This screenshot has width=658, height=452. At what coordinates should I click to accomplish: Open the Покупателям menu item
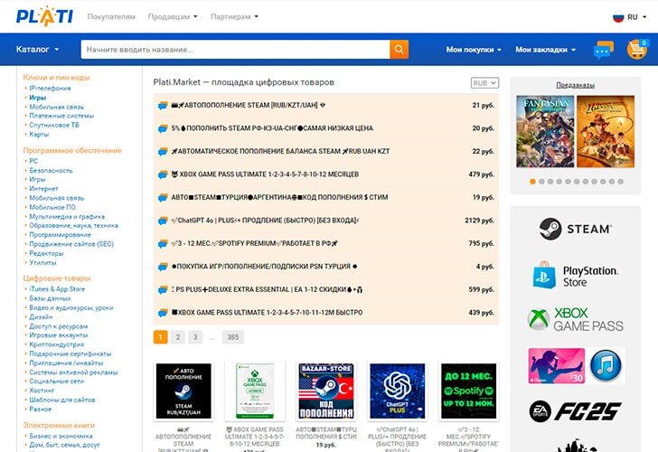pyautogui.click(x=111, y=17)
